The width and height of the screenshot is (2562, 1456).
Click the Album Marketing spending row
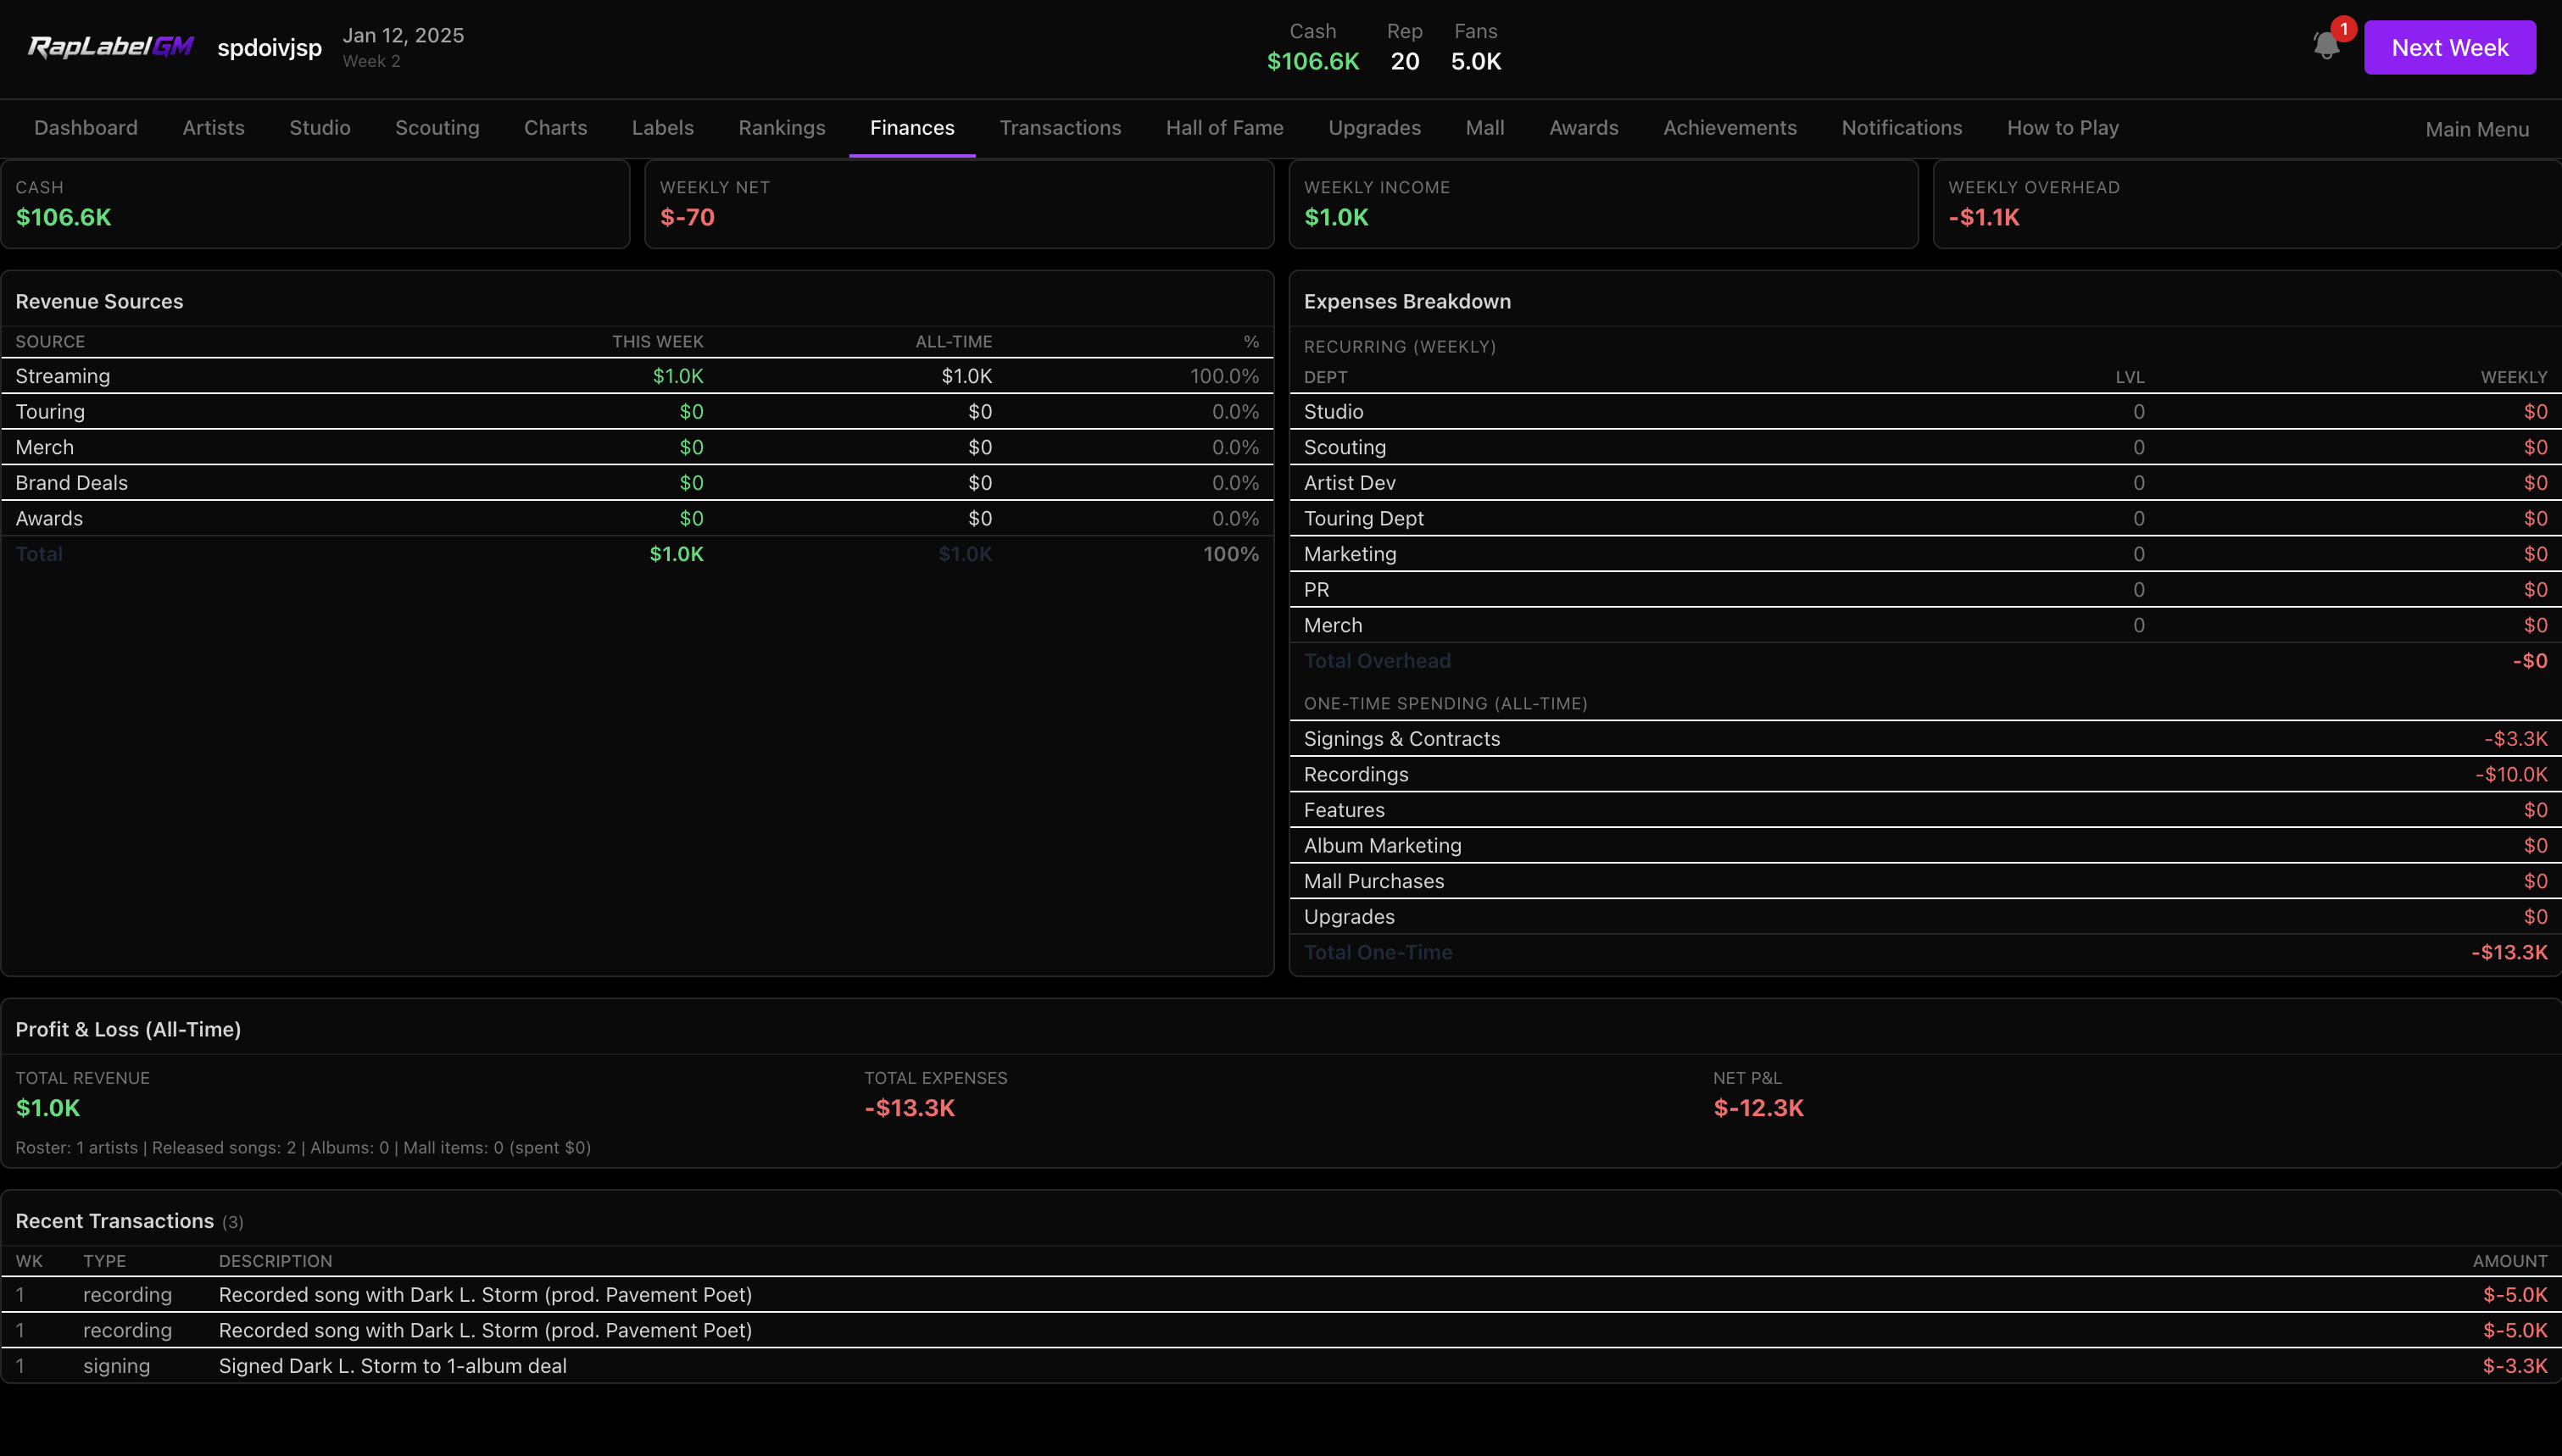click(x=1925, y=846)
